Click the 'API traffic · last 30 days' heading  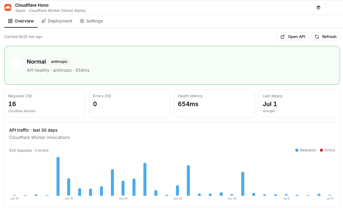(33, 130)
